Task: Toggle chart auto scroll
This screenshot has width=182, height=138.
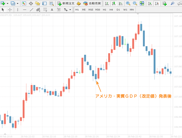Action: 150,4
